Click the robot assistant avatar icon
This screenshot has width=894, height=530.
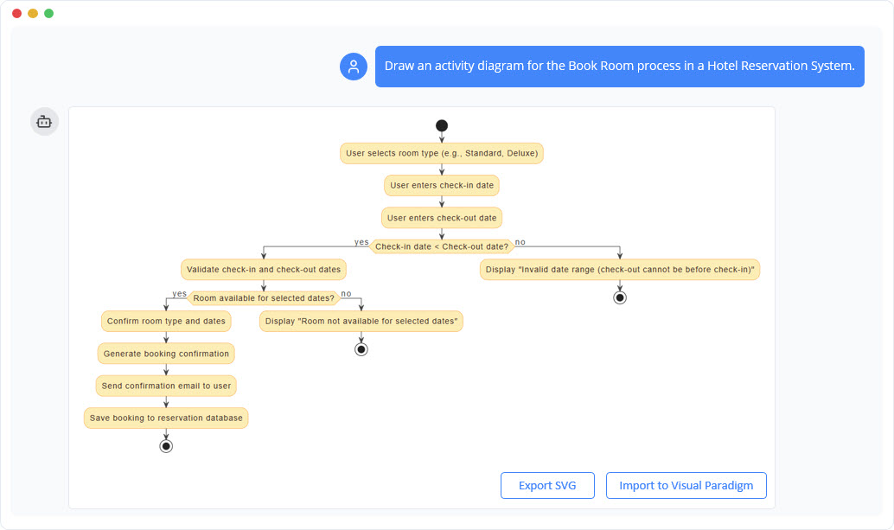pos(44,122)
